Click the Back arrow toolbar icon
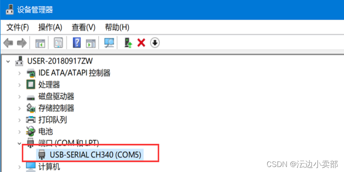344x172 pixels. tap(8, 43)
